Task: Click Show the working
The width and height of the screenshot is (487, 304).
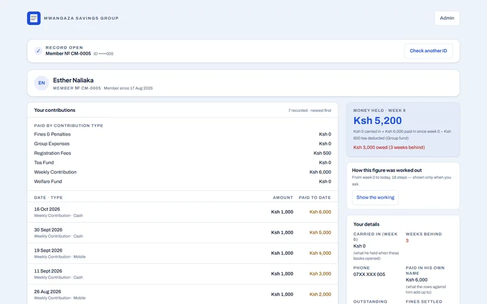Action: click(375, 197)
